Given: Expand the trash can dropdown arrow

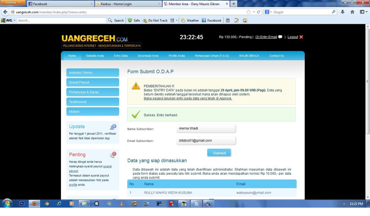Looking at the screenshot, I should point(177,20).
